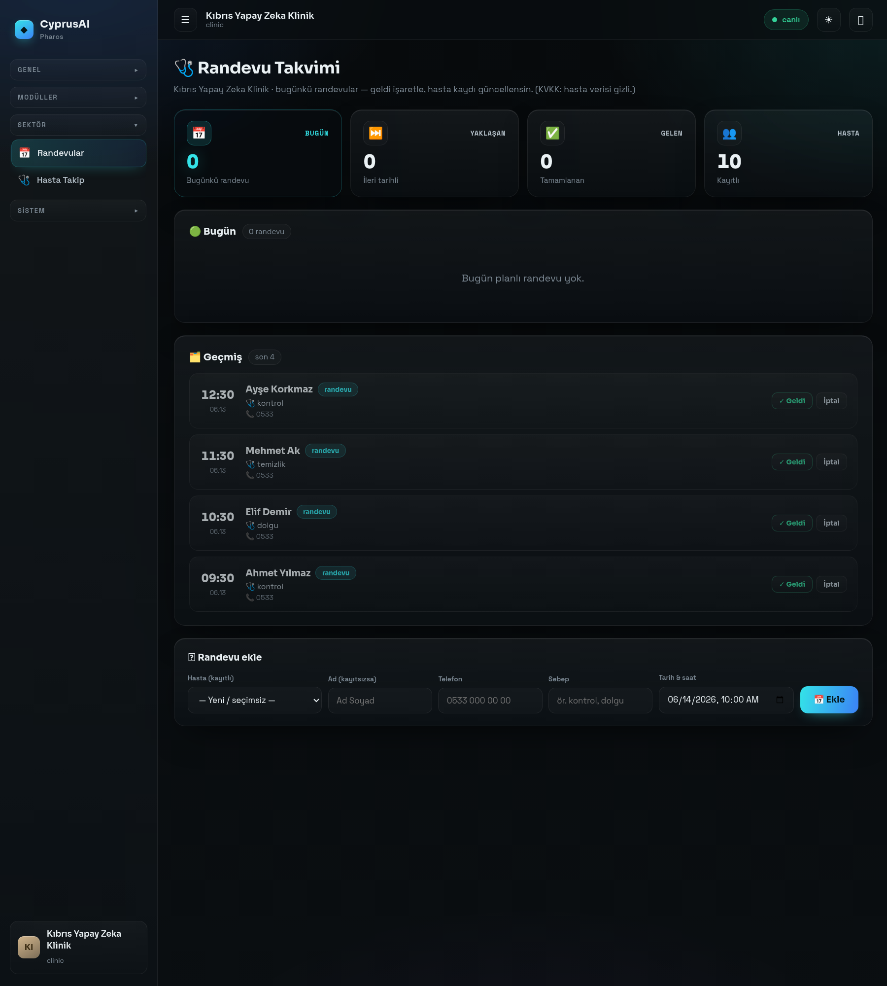
Task: Click the 'canlı' live status badge
Action: (786, 20)
